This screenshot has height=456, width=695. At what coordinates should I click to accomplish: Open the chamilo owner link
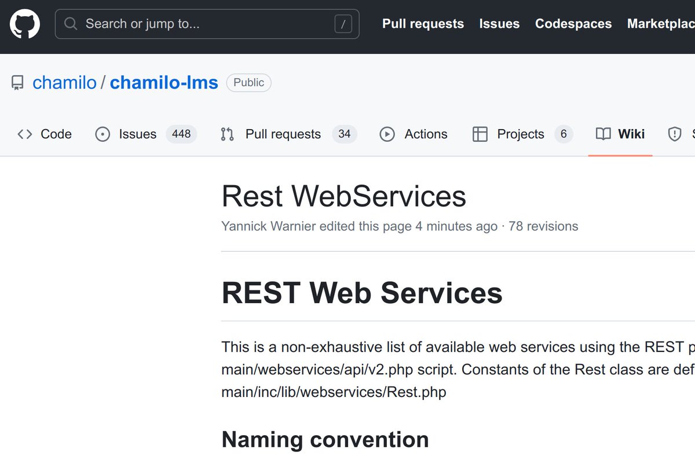click(x=64, y=83)
